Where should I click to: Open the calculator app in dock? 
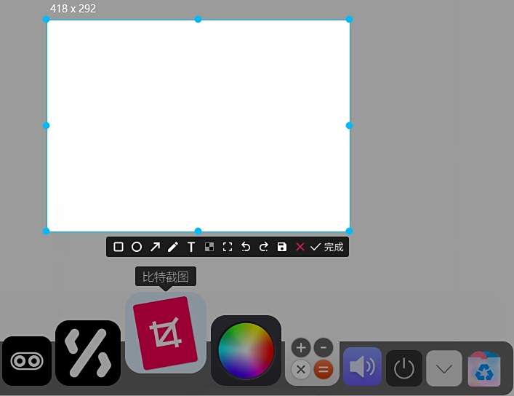point(313,359)
